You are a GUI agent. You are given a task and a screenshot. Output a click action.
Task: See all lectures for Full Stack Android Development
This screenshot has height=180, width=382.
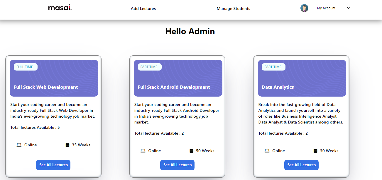click(x=178, y=165)
